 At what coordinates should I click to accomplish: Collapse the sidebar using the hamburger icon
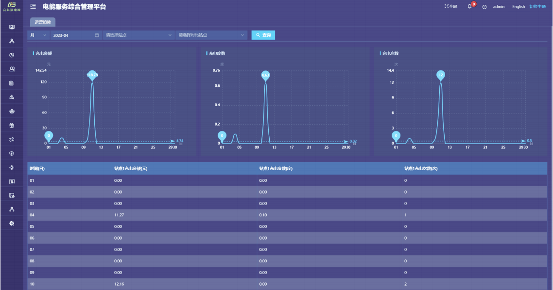(33, 7)
